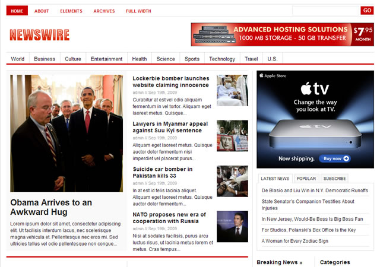380x267 pixels.
Task: Click the NATO article thumbnail
Action: (x=232, y=227)
